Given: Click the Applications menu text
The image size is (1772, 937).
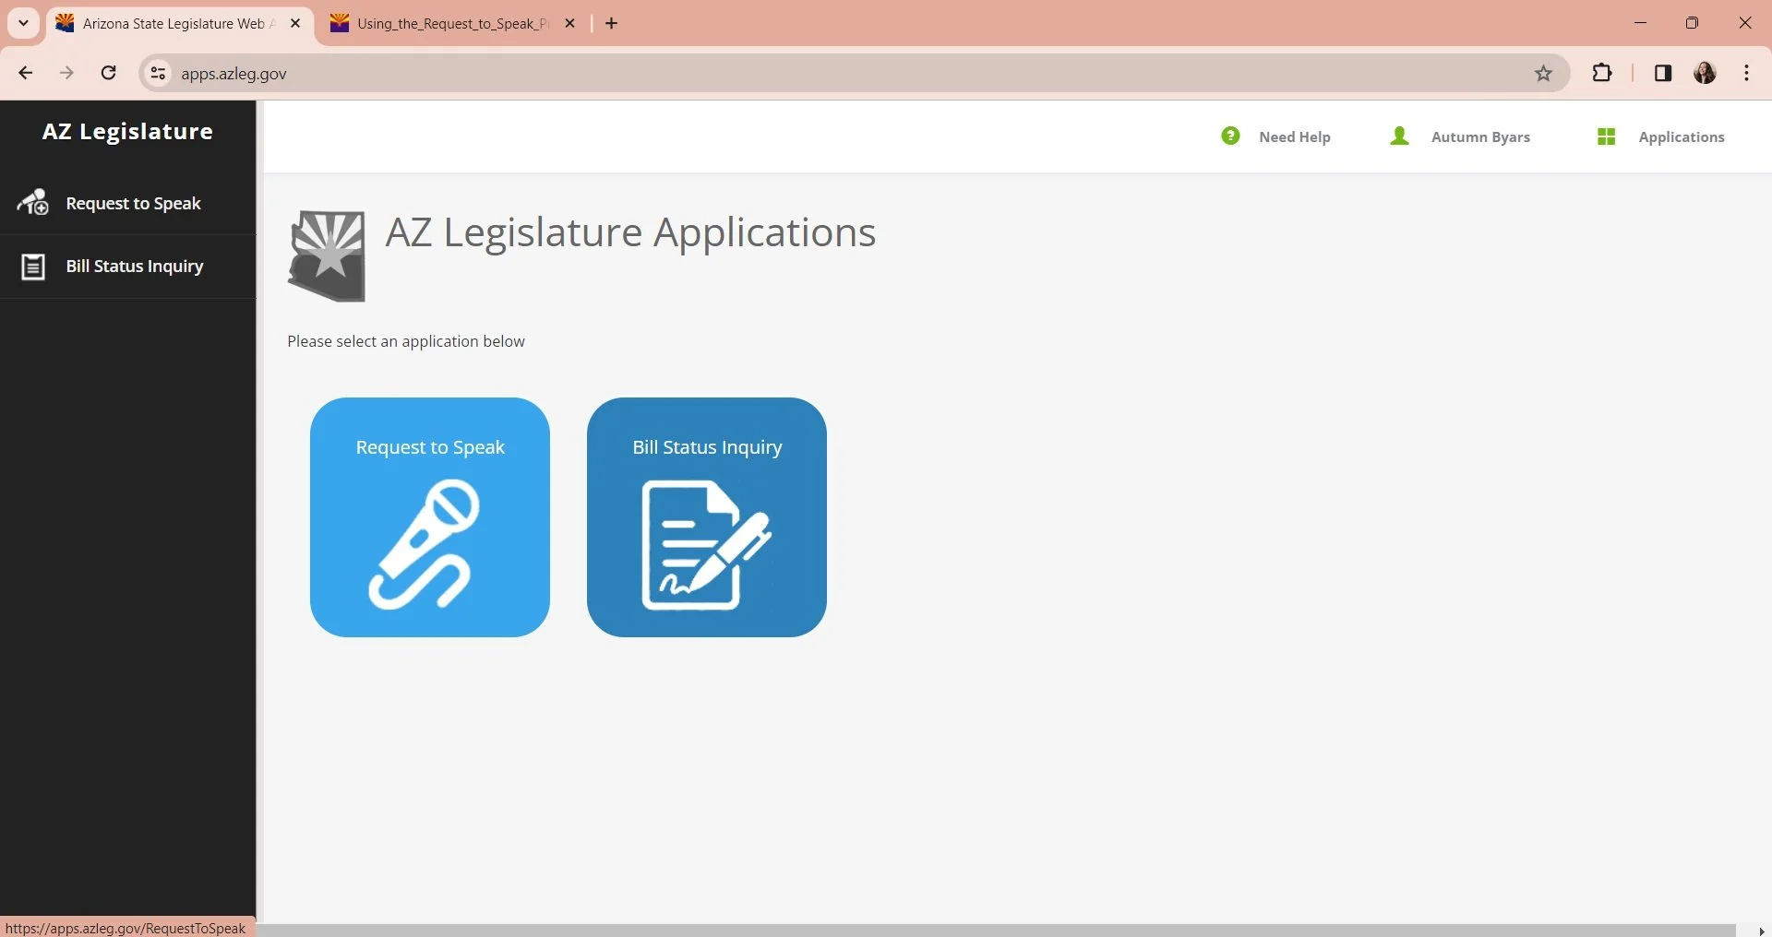Looking at the screenshot, I should pyautogui.click(x=1682, y=136).
